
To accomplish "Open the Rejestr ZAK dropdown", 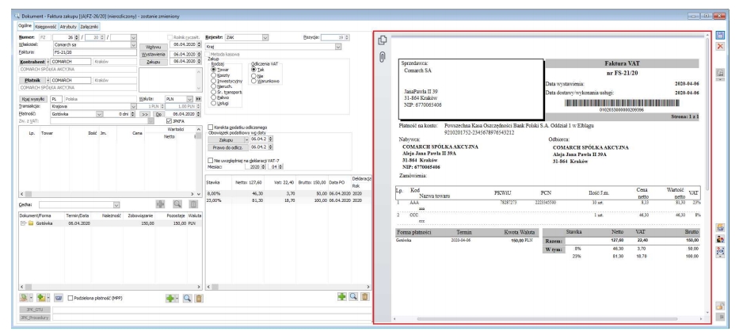I will click(265, 37).
